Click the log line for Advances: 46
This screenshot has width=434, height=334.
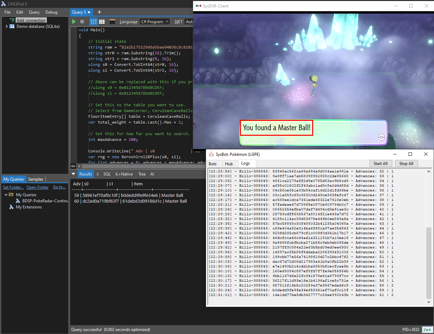[x=301, y=233]
